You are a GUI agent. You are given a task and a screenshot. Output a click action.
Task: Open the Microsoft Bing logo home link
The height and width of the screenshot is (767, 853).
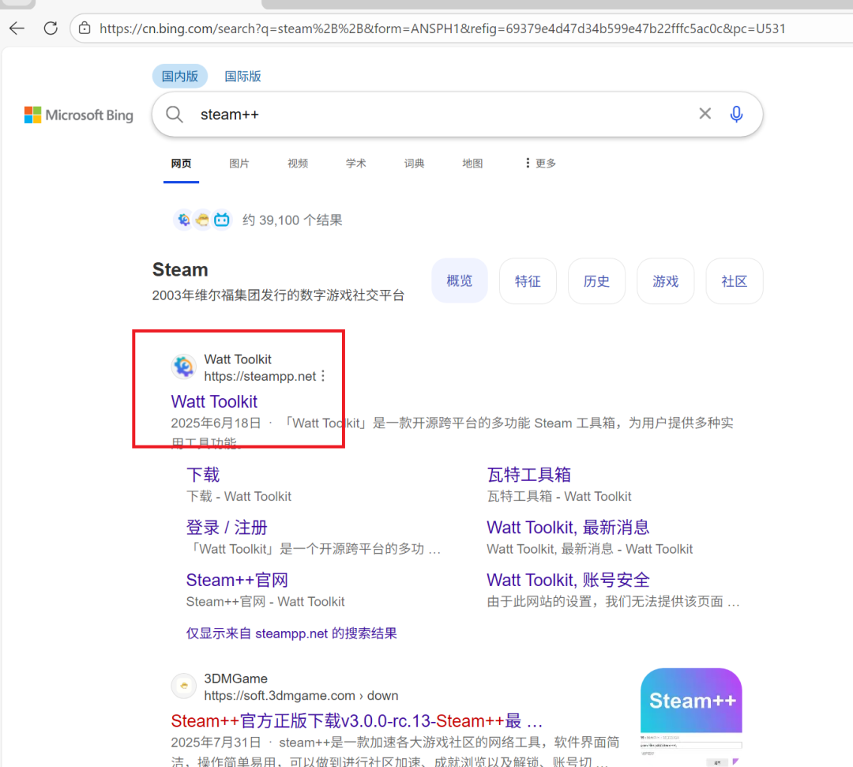click(x=79, y=115)
